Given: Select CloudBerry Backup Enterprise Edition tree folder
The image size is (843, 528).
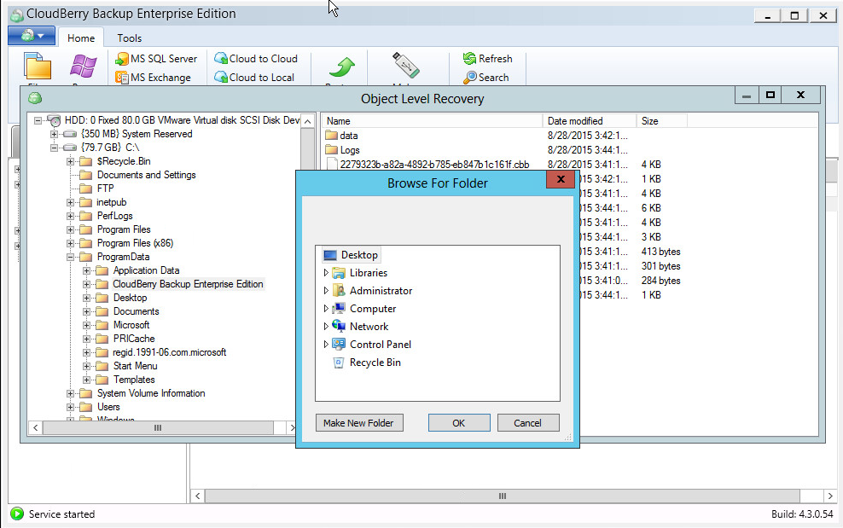Looking at the screenshot, I should (x=188, y=284).
